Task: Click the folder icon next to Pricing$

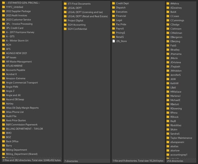Action: coord(113,33)
